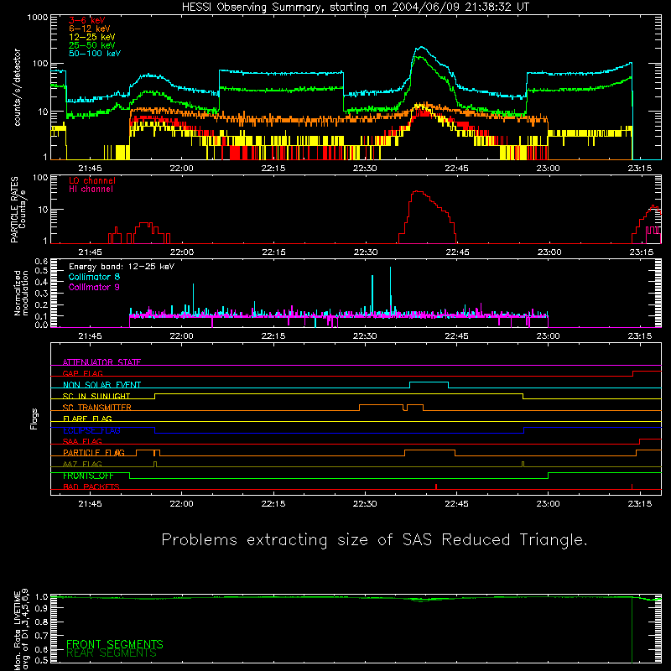Click the 'Energy band: 12-25 keV' label

coord(122,267)
